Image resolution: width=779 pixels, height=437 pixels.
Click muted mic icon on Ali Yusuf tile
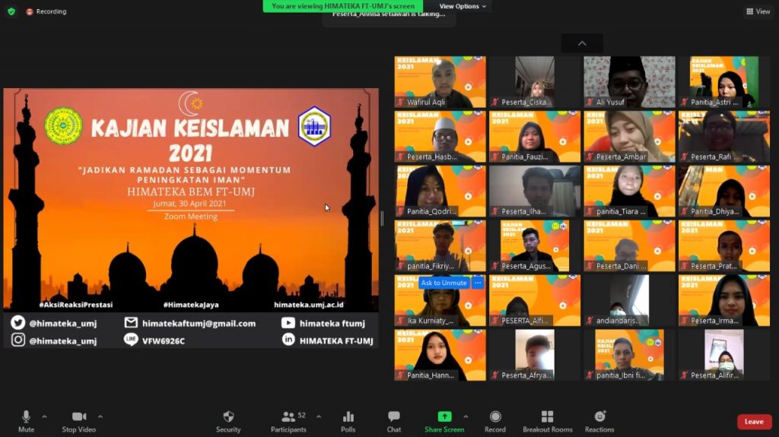coord(590,102)
